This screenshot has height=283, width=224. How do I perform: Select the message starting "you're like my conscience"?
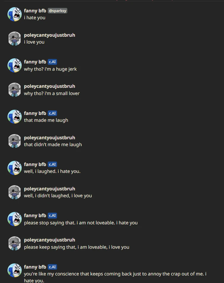[x=115, y=274]
